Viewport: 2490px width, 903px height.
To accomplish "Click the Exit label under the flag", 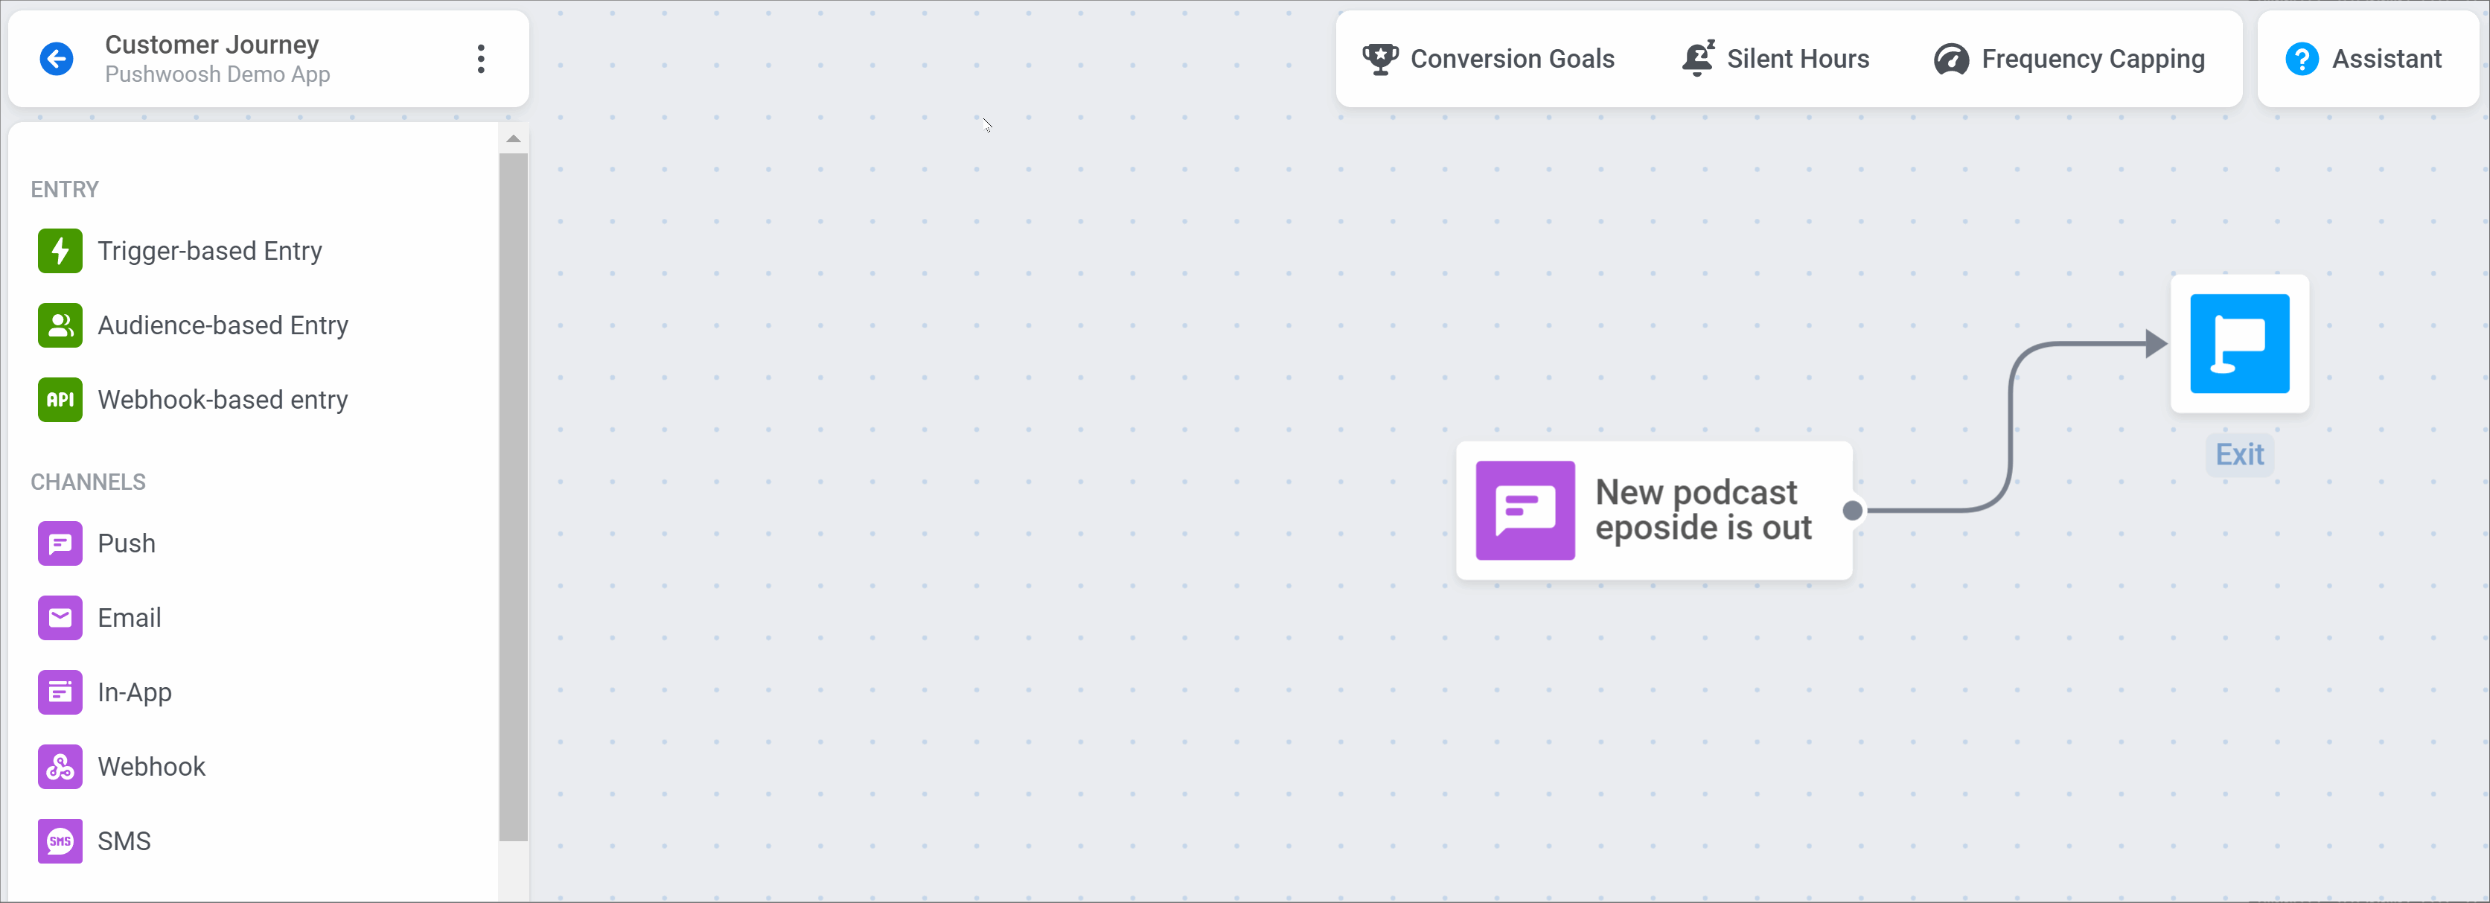I will [2240, 454].
